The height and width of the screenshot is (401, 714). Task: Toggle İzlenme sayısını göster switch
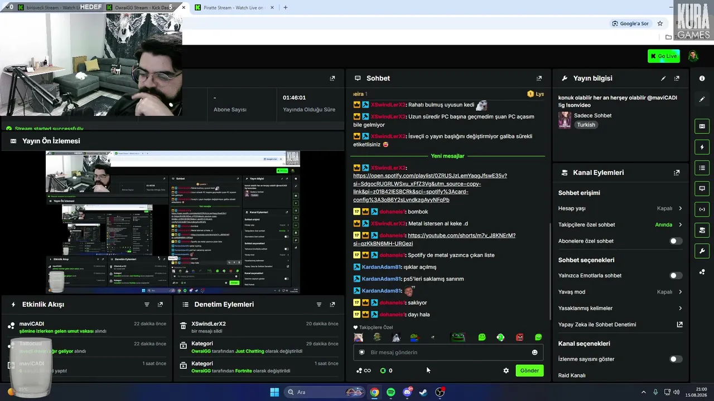click(x=675, y=359)
